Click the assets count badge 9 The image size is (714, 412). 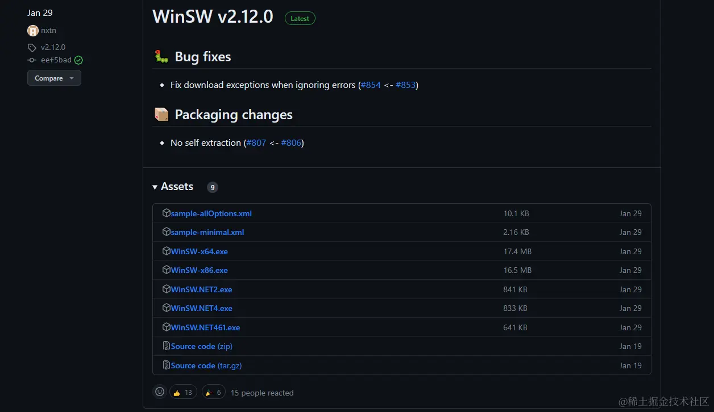(x=212, y=187)
